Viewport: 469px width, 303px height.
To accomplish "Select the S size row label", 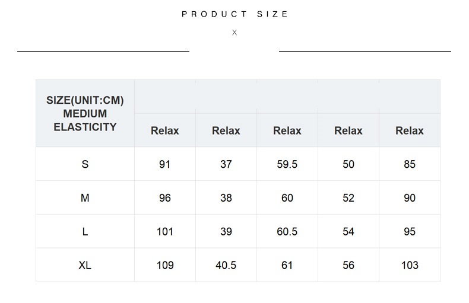I will point(85,164).
